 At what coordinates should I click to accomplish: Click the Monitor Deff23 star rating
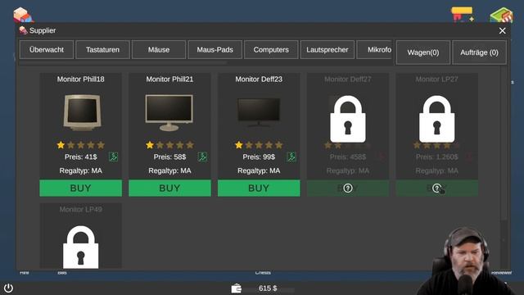[259, 145]
